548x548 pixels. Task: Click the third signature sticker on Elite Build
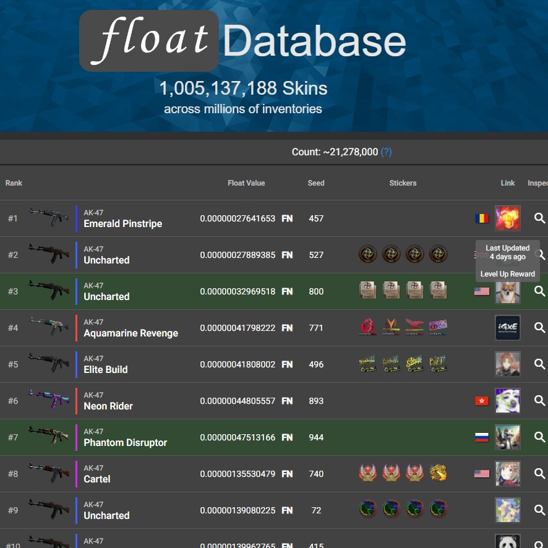pyautogui.click(x=414, y=364)
